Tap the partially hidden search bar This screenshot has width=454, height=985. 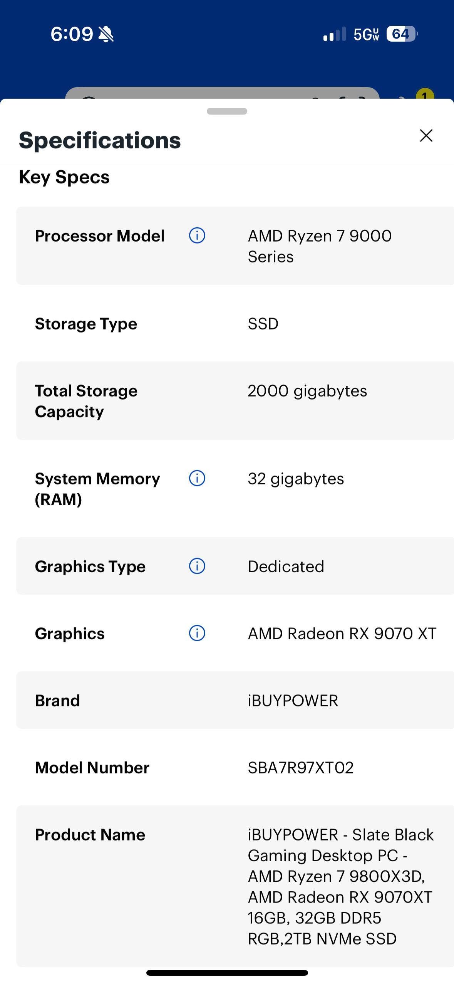click(x=222, y=94)
